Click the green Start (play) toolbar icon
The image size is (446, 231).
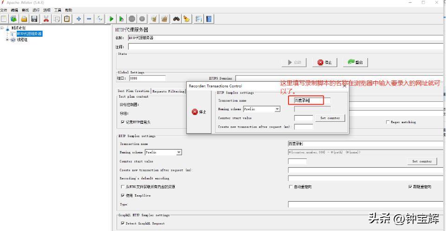[111, 19]
